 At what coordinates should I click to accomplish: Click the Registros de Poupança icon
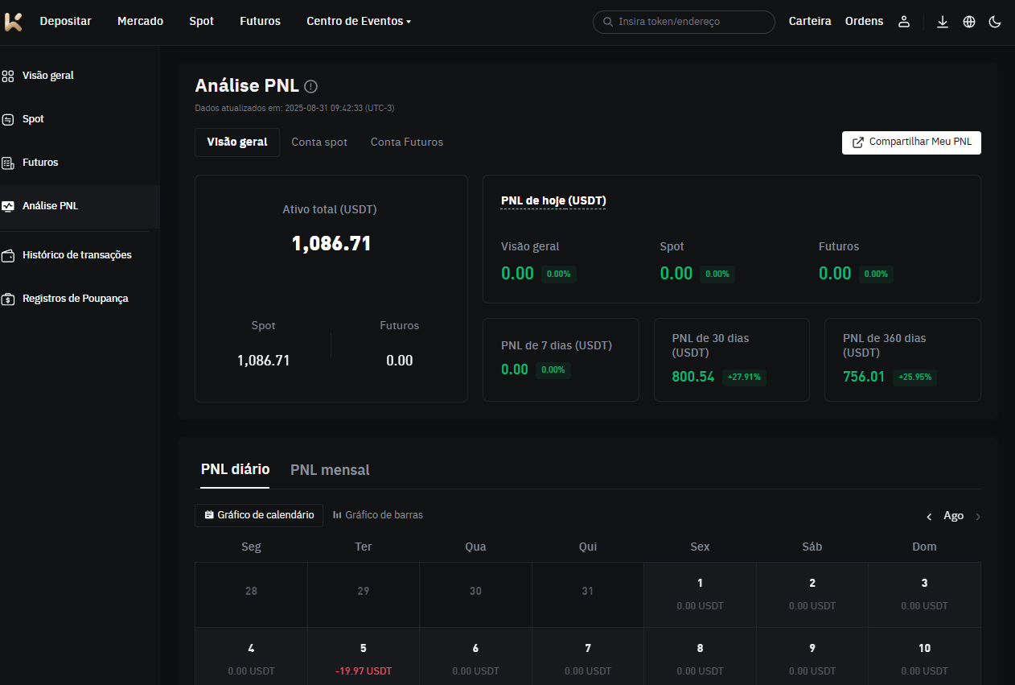click(8, 299)
